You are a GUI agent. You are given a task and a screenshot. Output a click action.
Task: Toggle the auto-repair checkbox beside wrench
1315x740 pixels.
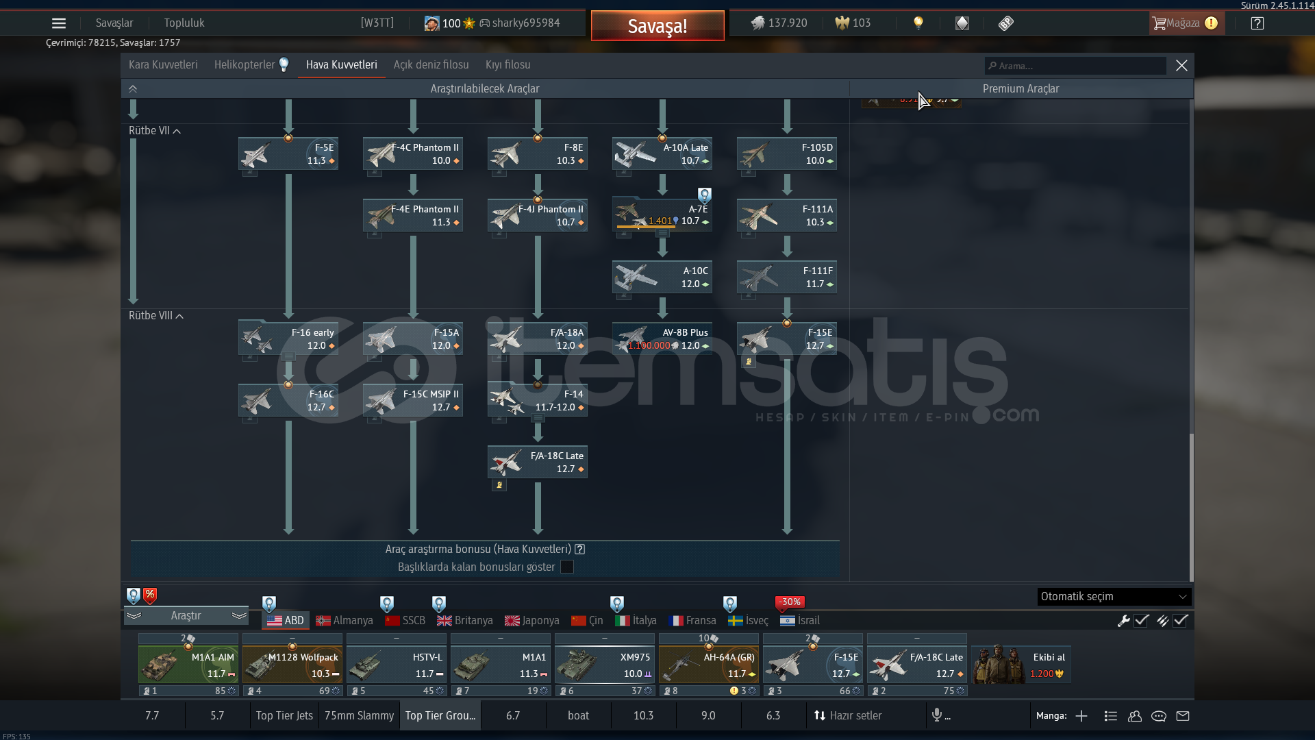1141,621
